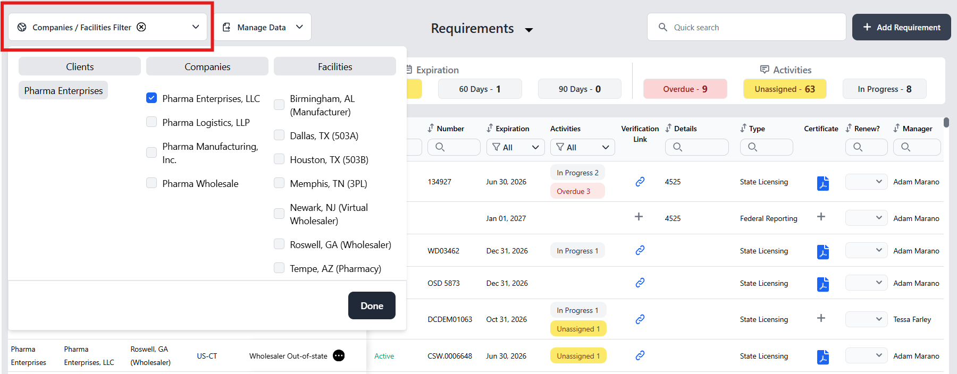Click verification link icon for WD03462
The width and height of the screenshot is (957, 374).
pyautogui.click(x=640, y=250)
